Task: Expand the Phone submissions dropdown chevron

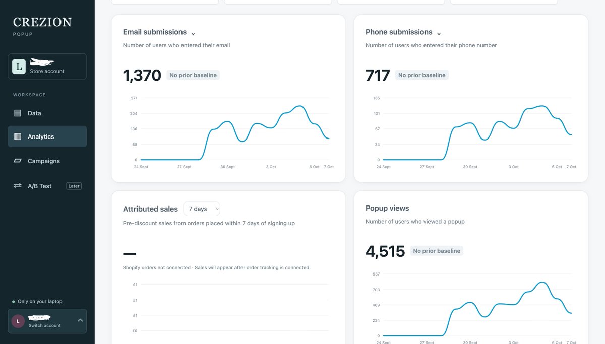Action: [439, 34]
